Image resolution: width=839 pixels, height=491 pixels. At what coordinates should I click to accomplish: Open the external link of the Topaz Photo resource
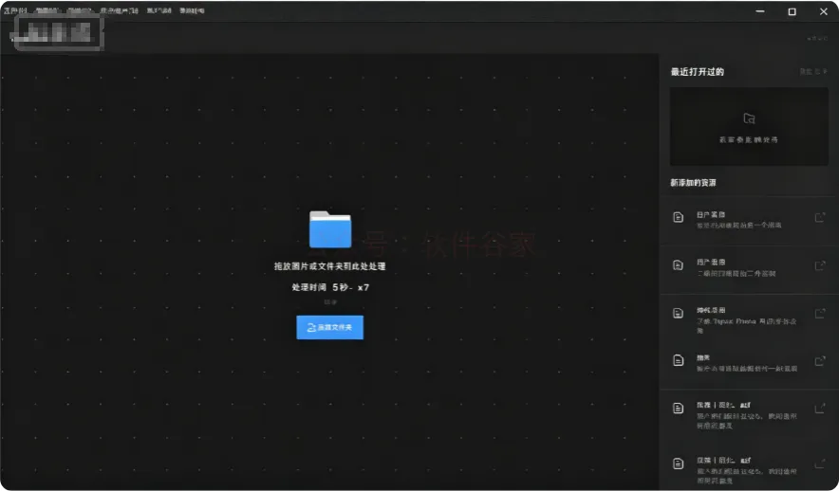(x=820, y=314)
